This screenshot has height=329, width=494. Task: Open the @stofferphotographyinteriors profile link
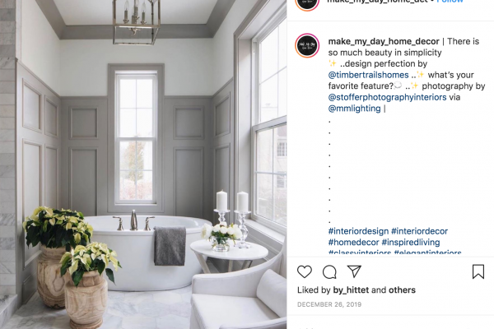coord(387,97)
